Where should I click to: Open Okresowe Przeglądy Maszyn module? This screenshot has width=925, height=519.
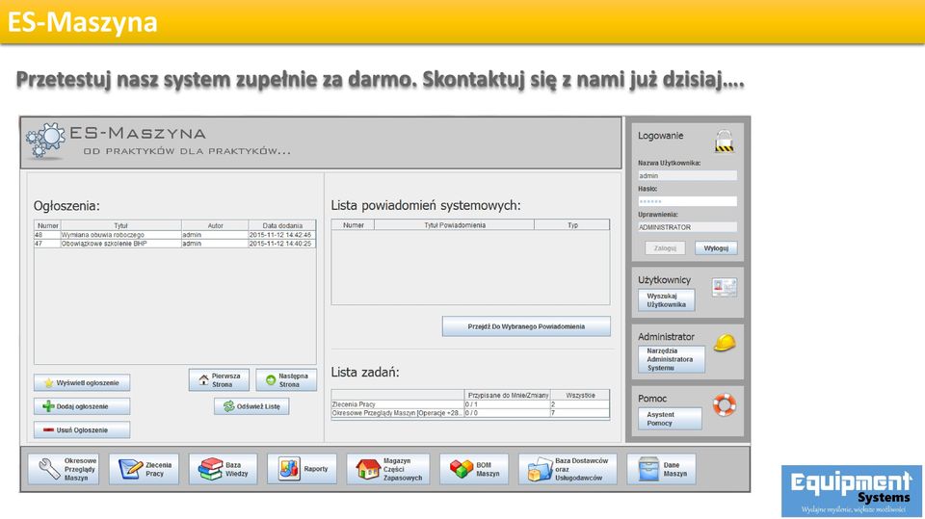pyautogui.click(x=64, y=470)
